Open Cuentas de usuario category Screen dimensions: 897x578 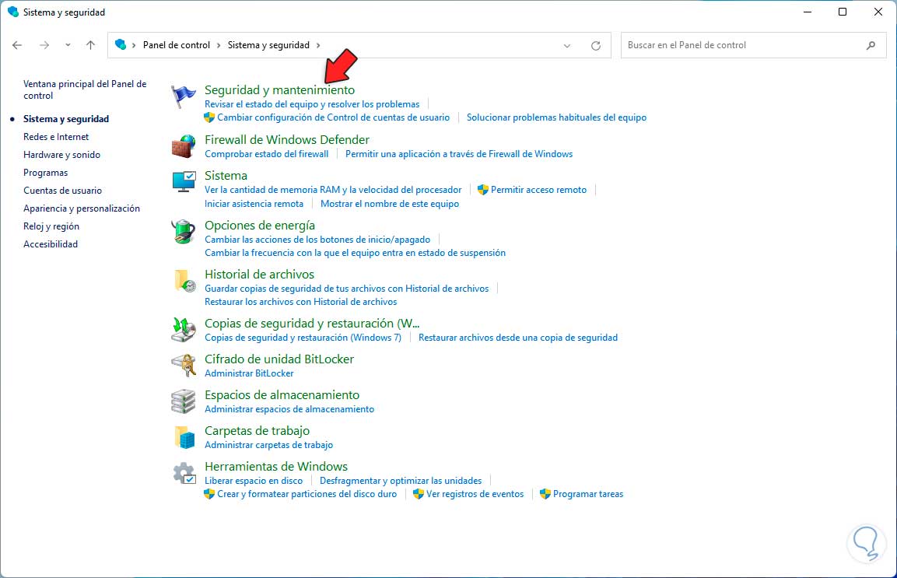tap(62, 191)
